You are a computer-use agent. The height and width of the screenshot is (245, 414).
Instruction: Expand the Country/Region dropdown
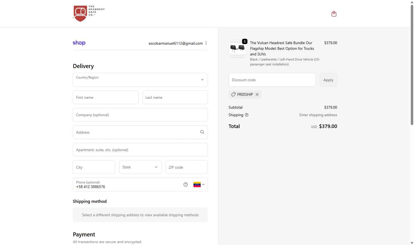[x=140, y=80]
